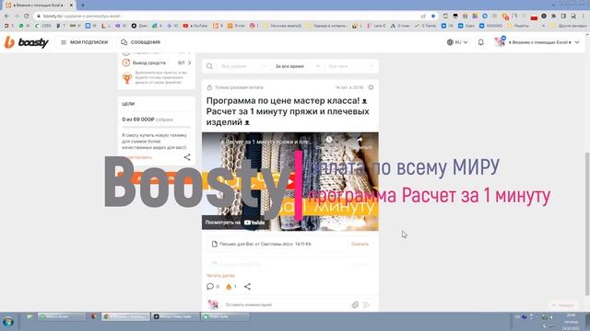Click Посмотреть на YouTube button

(x=235, y=223)
